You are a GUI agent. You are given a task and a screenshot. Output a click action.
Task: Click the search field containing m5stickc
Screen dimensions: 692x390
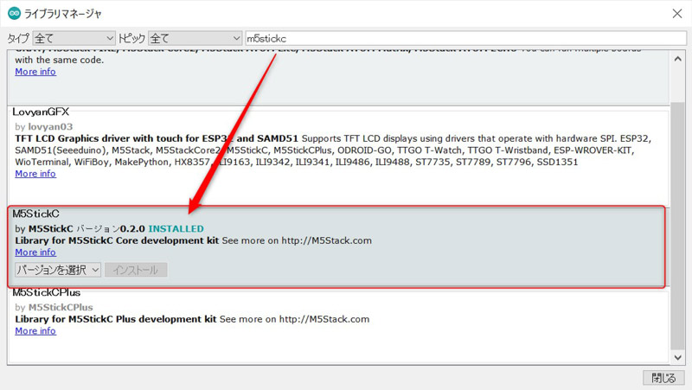click(x=465, y=38)
